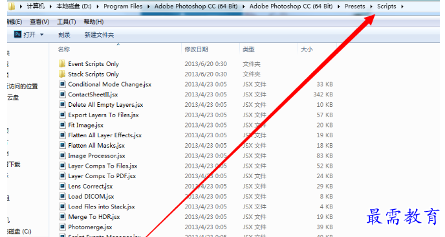The image size is (445, 237).
Task: Open the 帮助(H) menu
Action: 94,22
